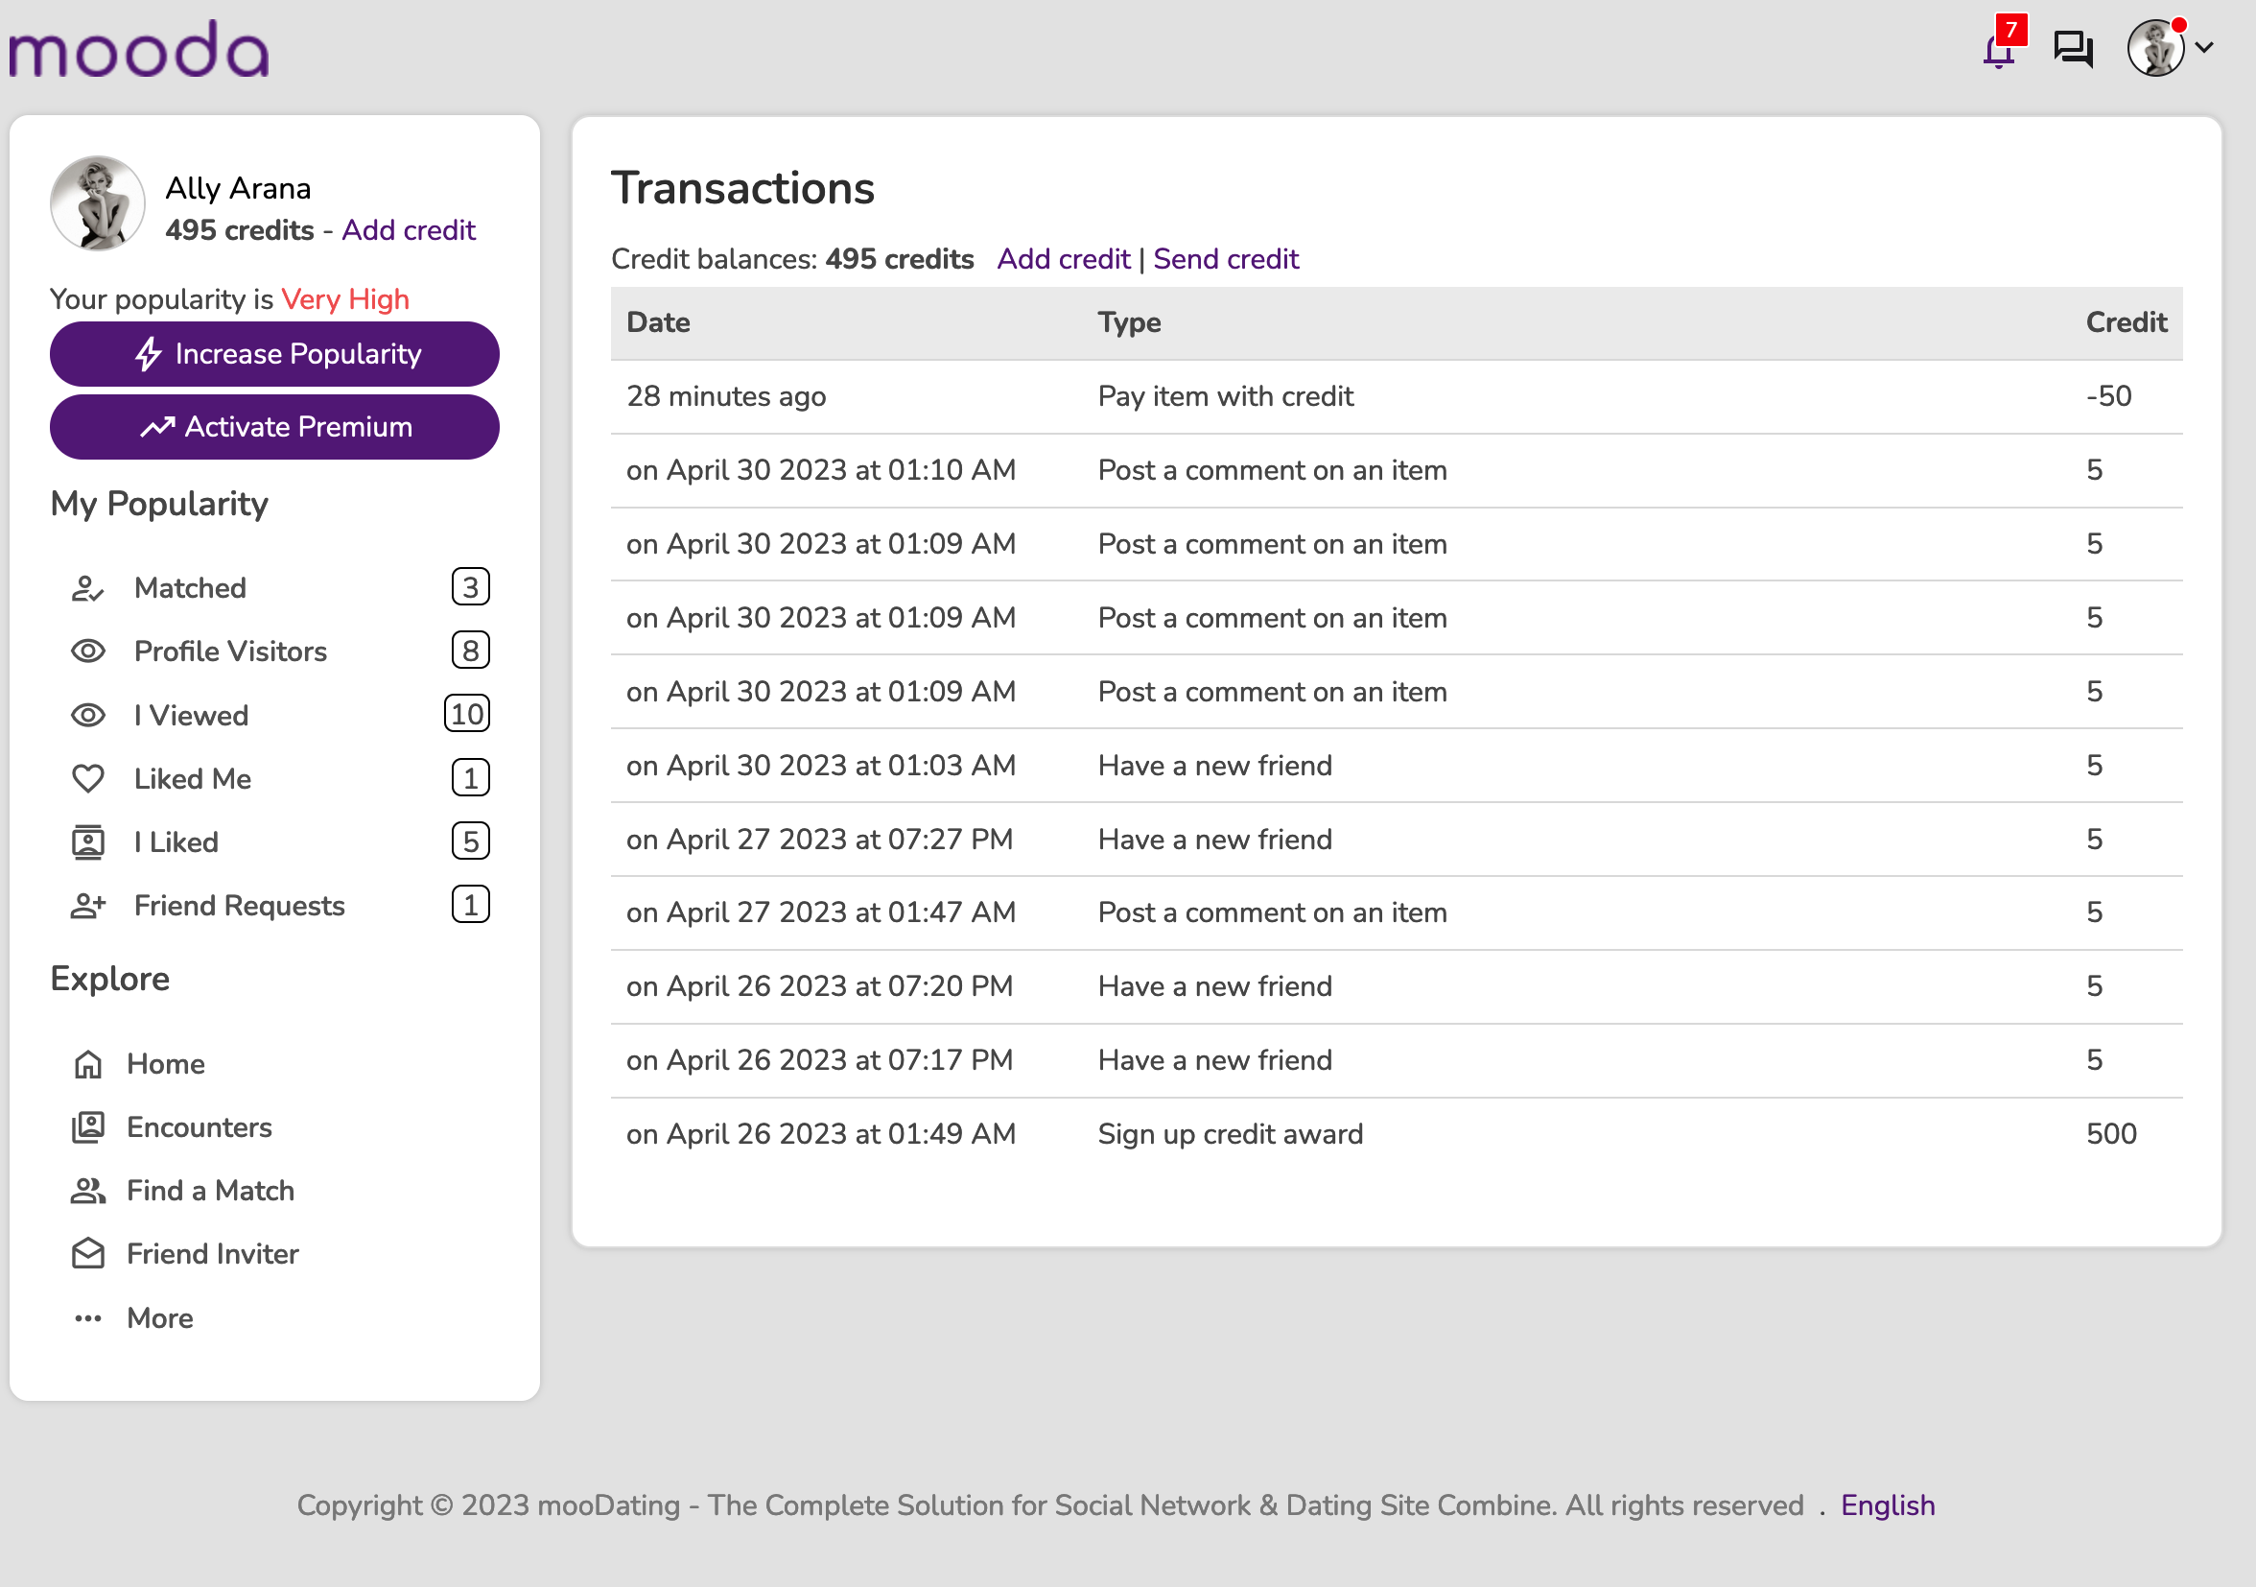Viewport: 2256px width, 1587px height.
Task: Open the Matched menu item
Action: pos(191,587)
